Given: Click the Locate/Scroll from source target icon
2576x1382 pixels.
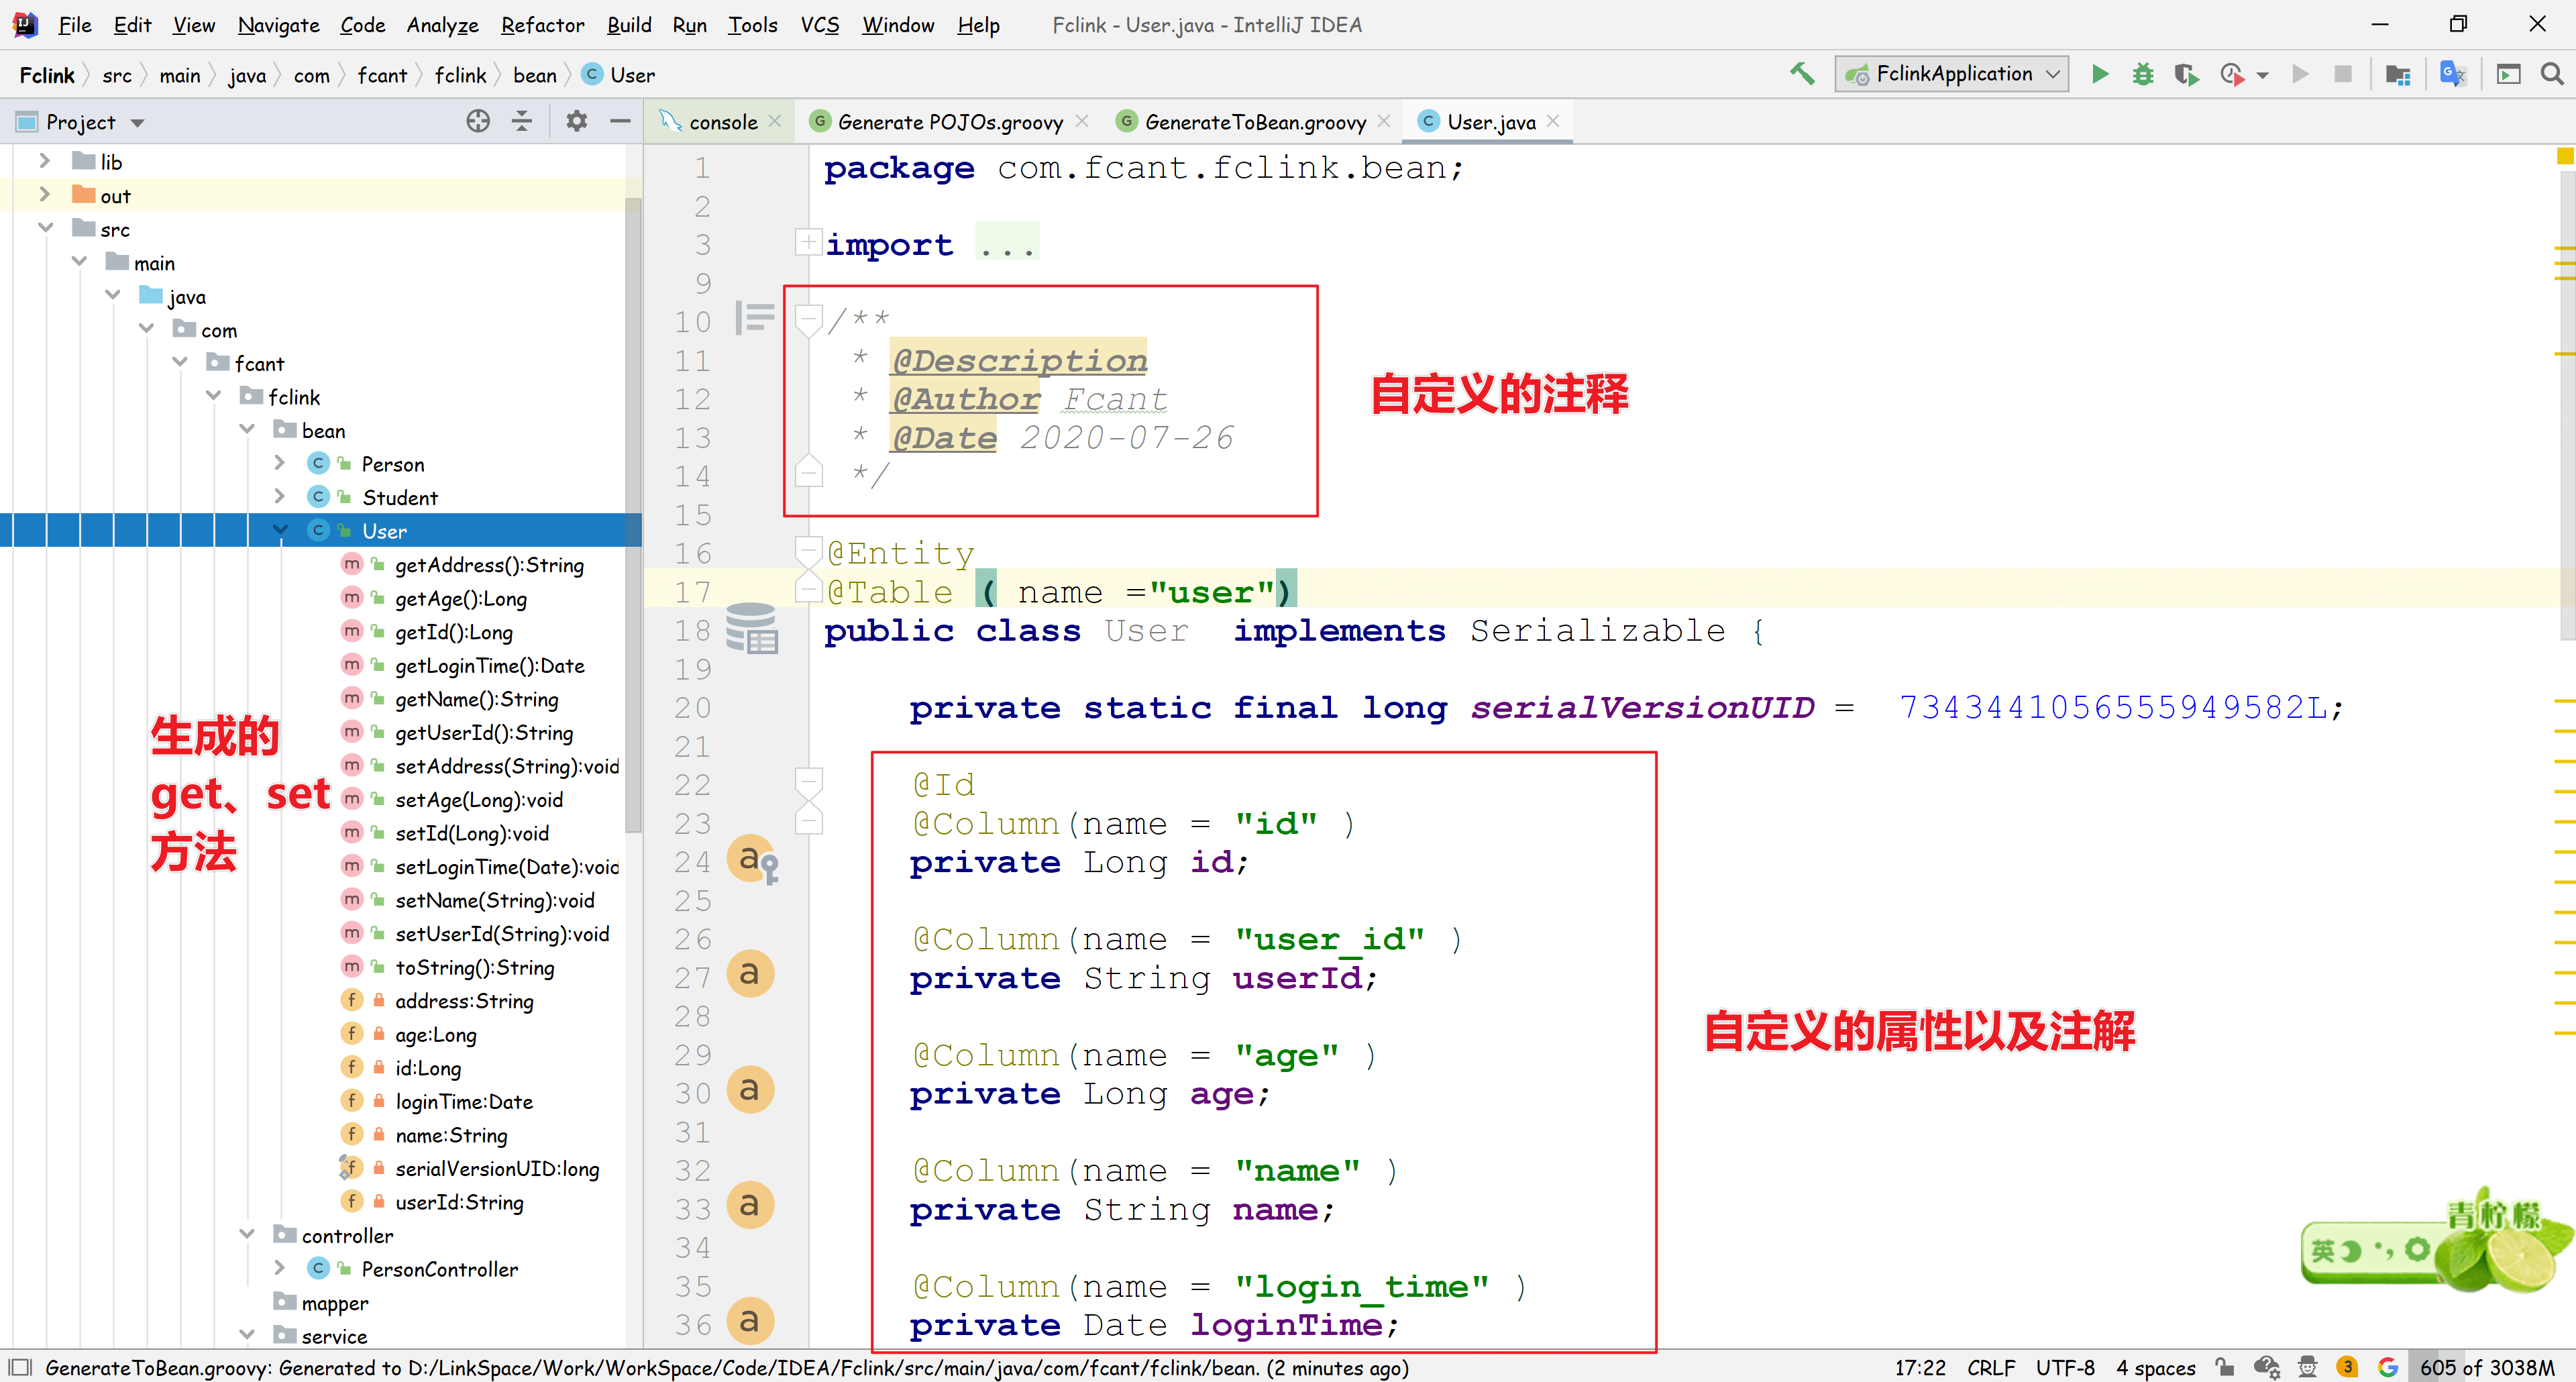Looking at the screenshot, I should coord(478,122).
